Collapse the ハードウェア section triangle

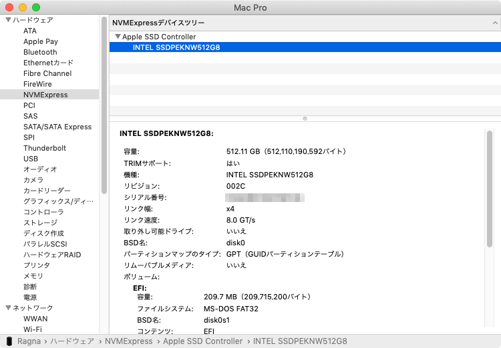point(8,20)
